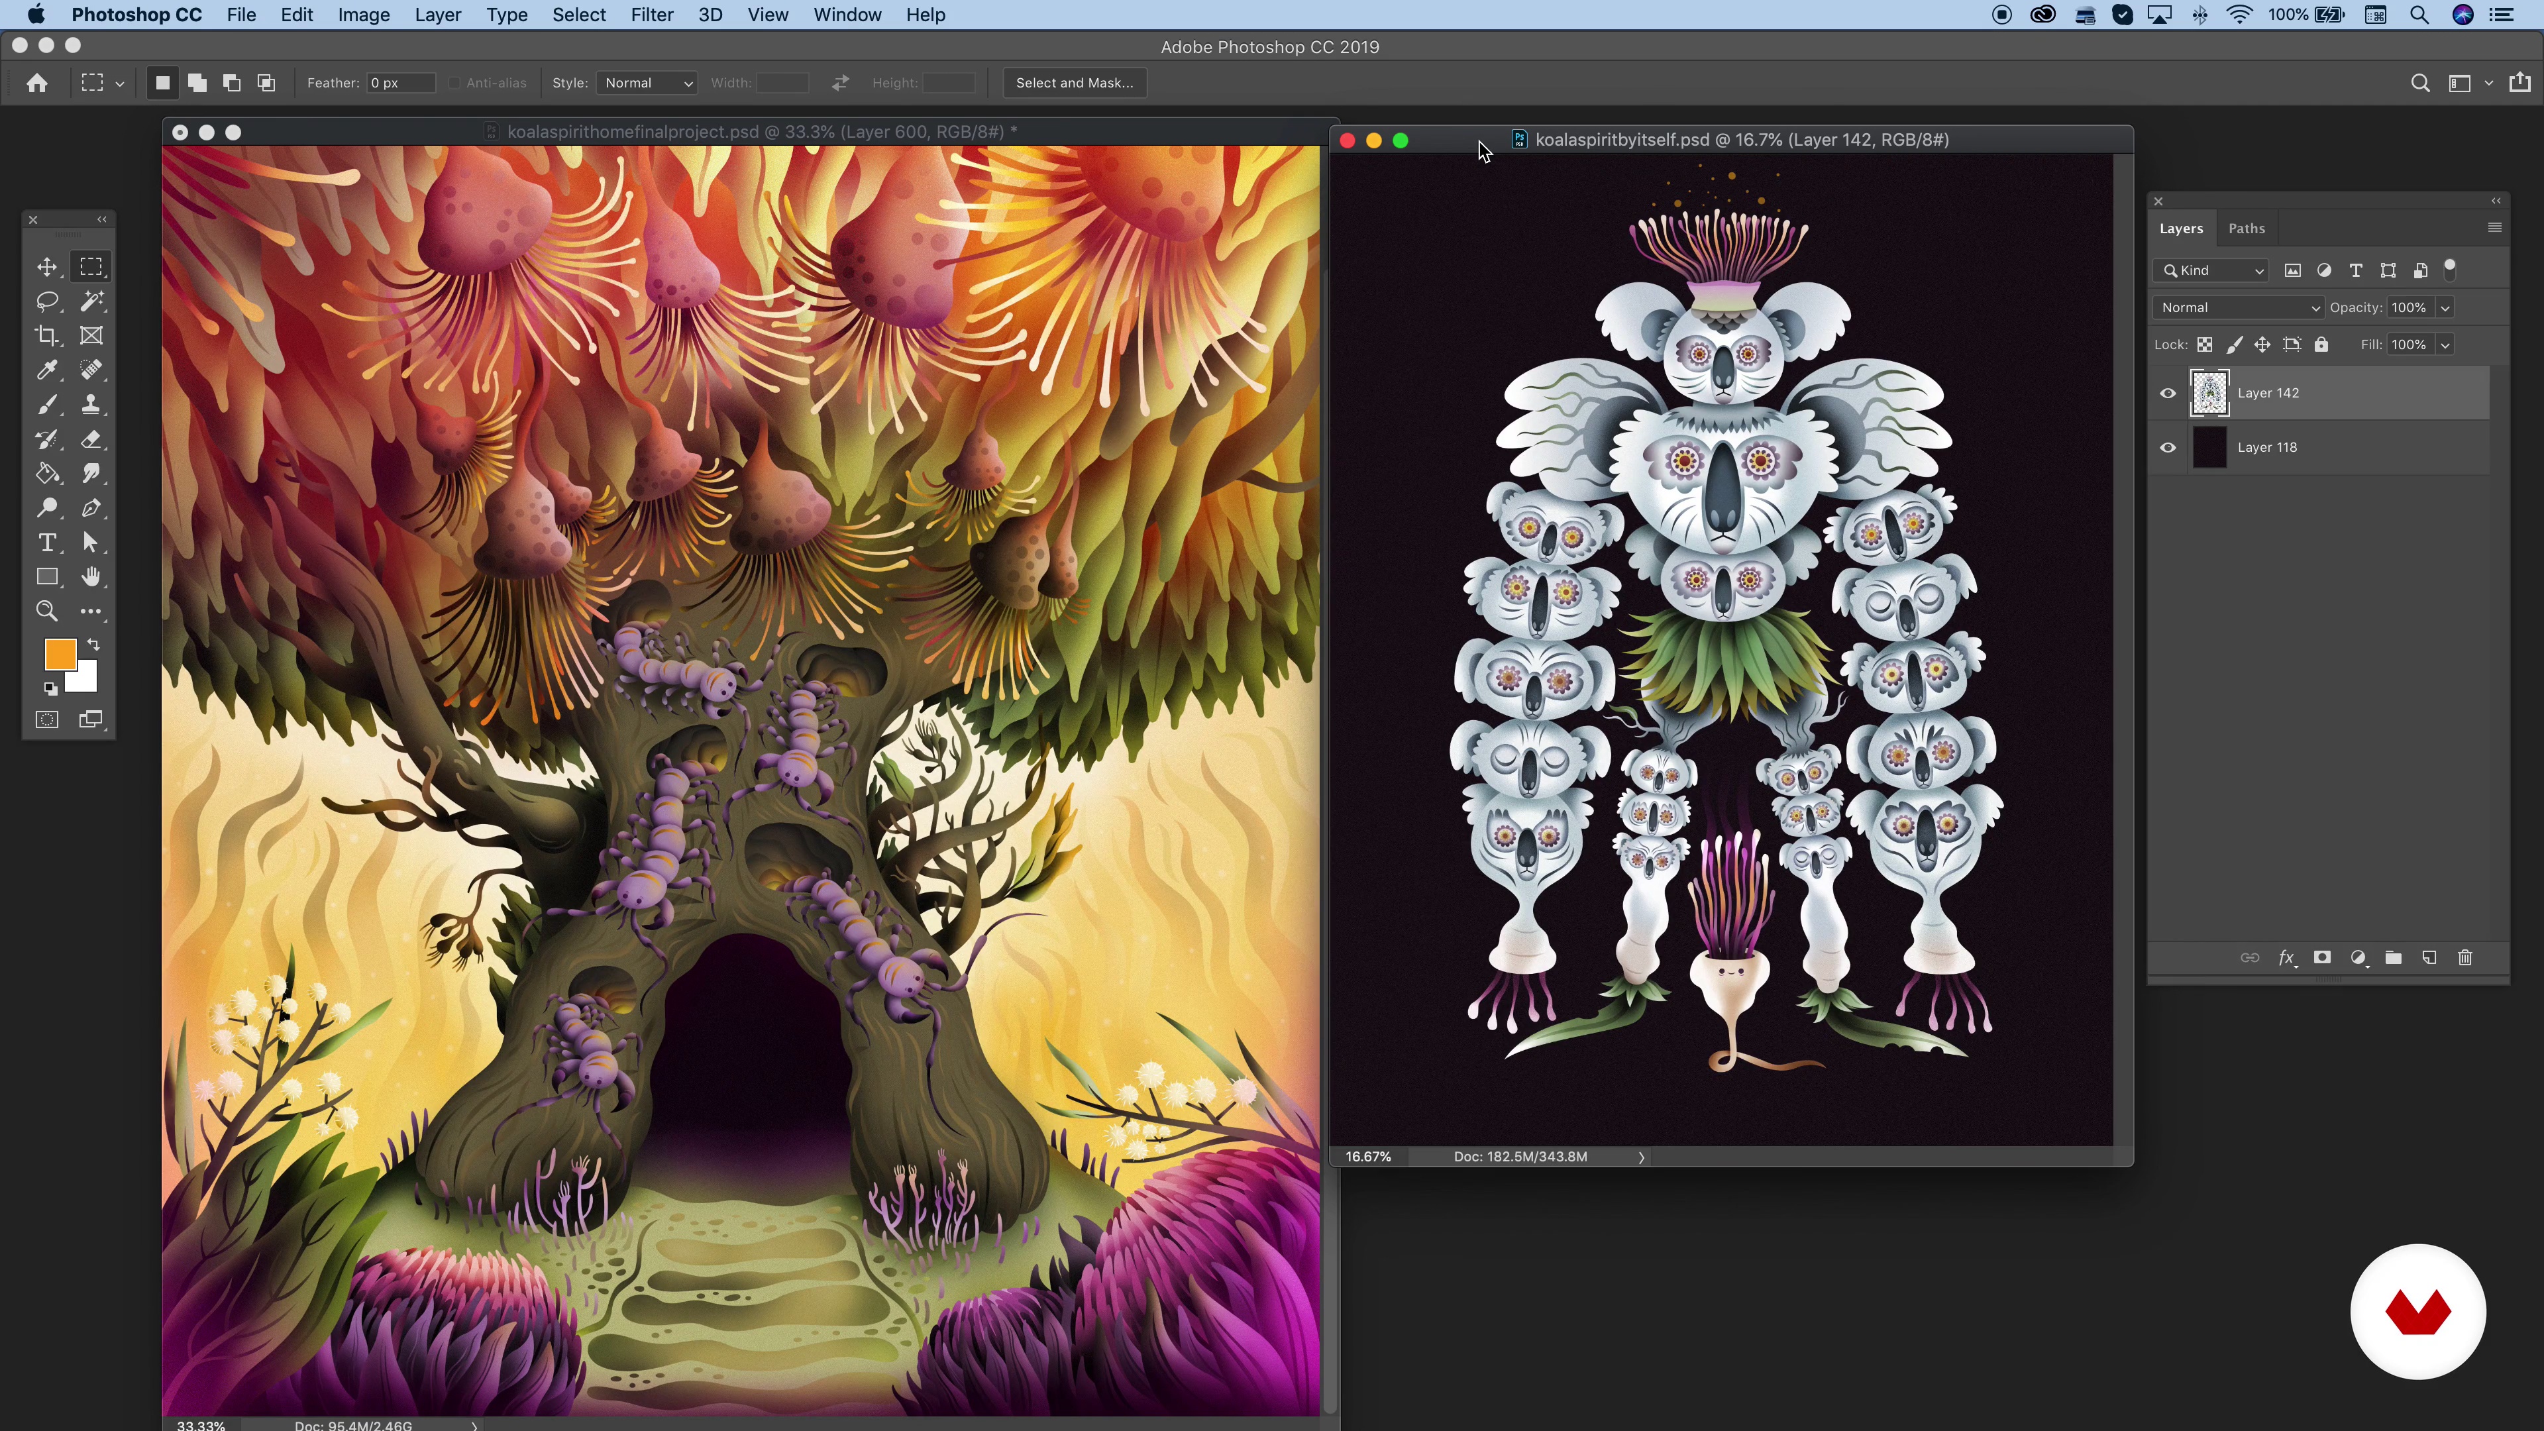Select the Brush tool
The height and width of the screenshot is (1431, 2544).
(x=46, y=405)
